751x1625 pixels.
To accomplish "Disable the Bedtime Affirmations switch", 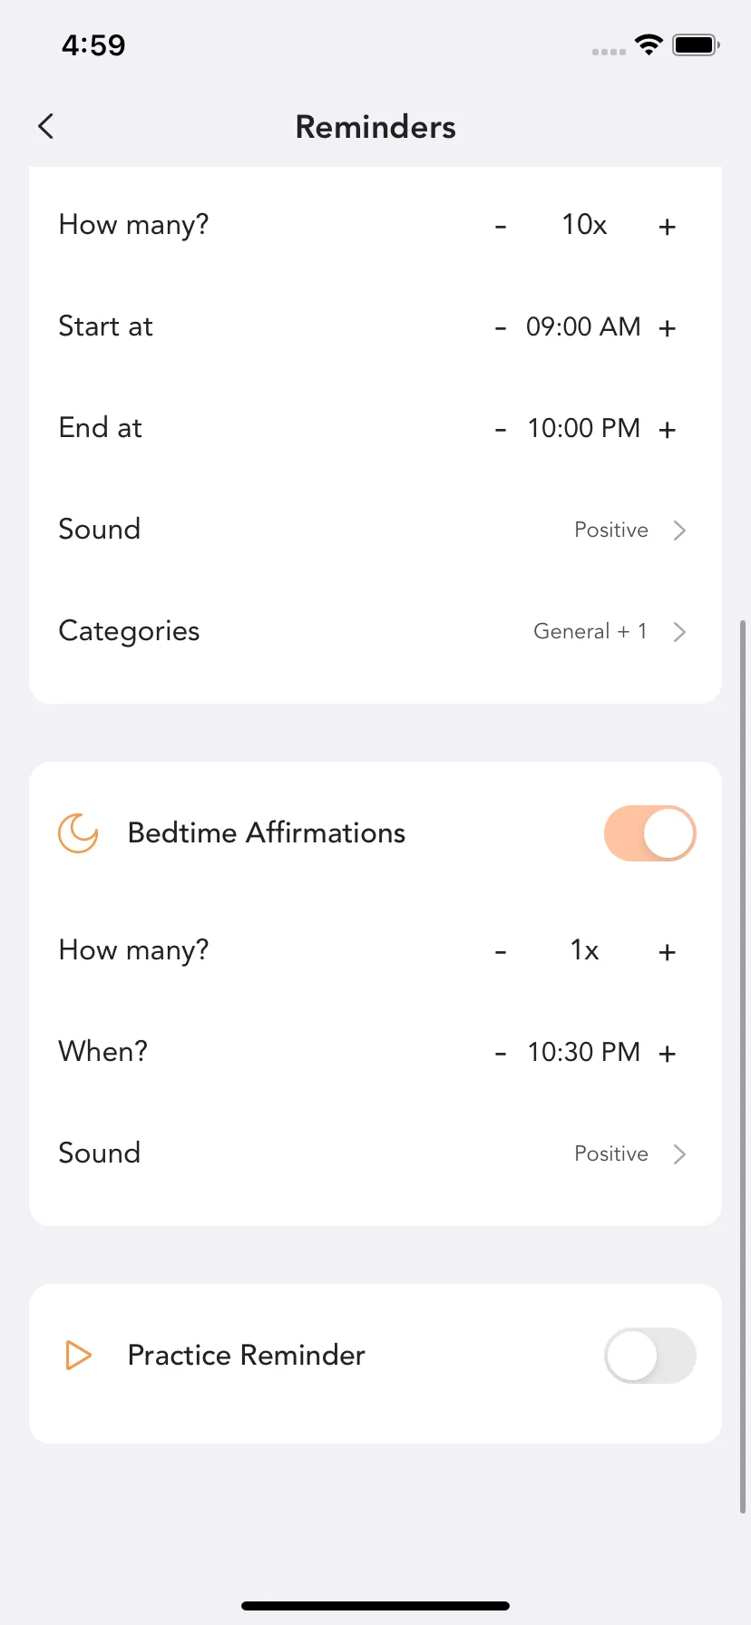I will coord(649,833).
